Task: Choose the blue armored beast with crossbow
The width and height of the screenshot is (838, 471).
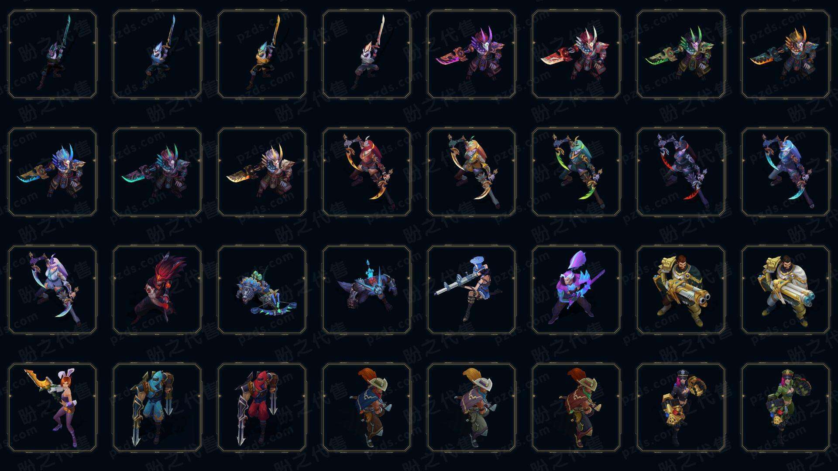Action: click(x=262, y=290)
